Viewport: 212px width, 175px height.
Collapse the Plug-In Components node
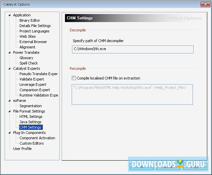tap(9, 133)
